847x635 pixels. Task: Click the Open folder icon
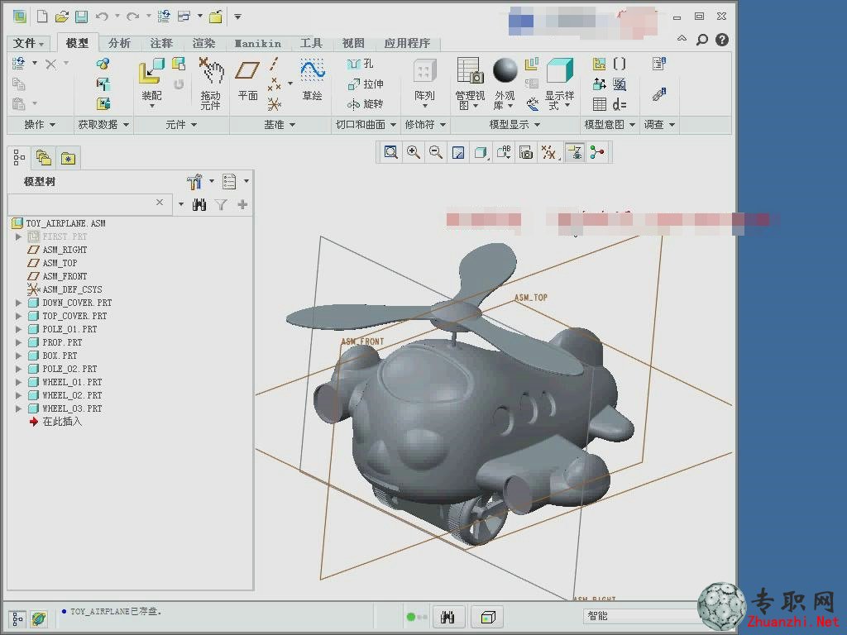pos(61,17)
